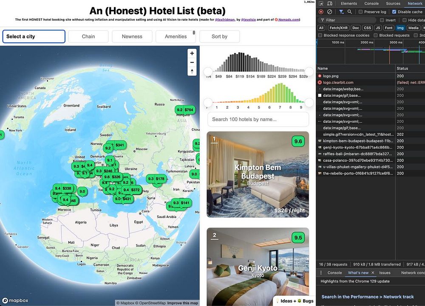This screenshot has width=425, height=306.
Task: Click the 9.5 rating badge on Genji Kyoto
Action: point(298,238)
